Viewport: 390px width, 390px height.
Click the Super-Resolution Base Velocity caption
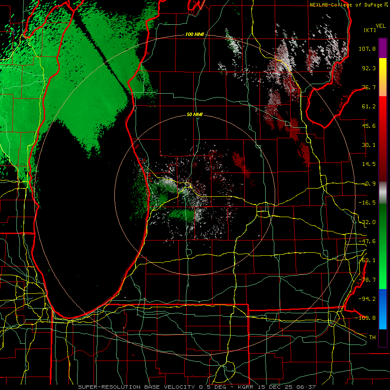(x=197, y=387)
